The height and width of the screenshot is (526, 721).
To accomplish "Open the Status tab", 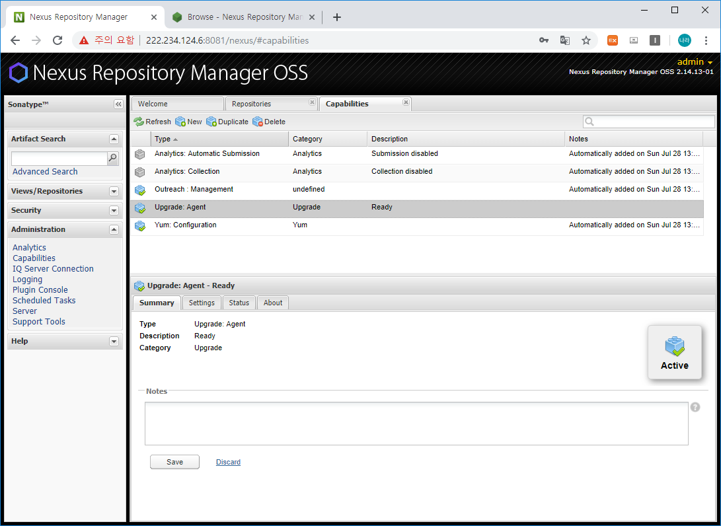I will tap(239, 303).
